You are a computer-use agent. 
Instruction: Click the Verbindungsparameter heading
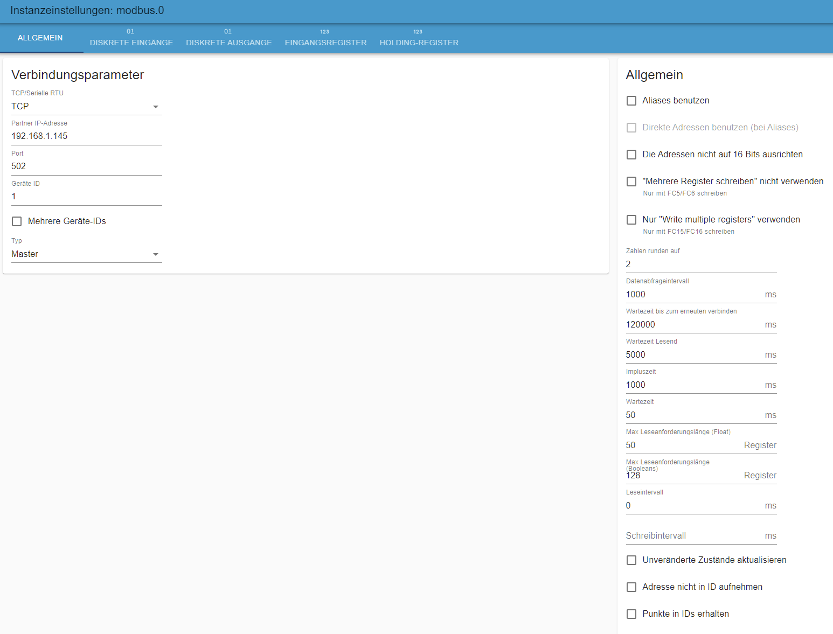[78, 75]
